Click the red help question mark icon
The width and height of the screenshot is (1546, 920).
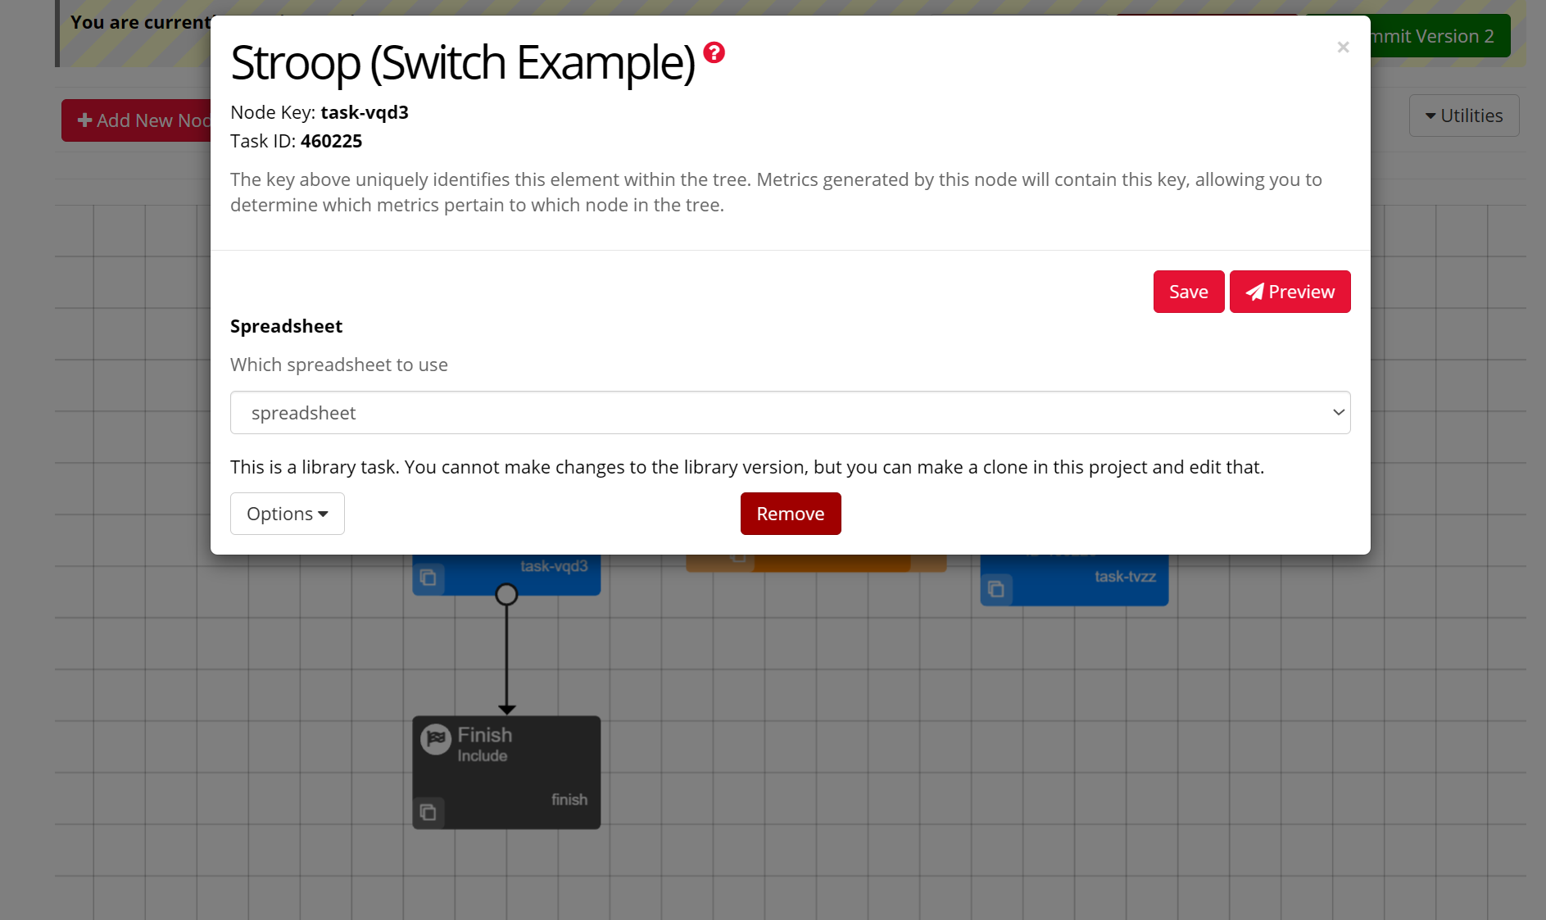714,53
